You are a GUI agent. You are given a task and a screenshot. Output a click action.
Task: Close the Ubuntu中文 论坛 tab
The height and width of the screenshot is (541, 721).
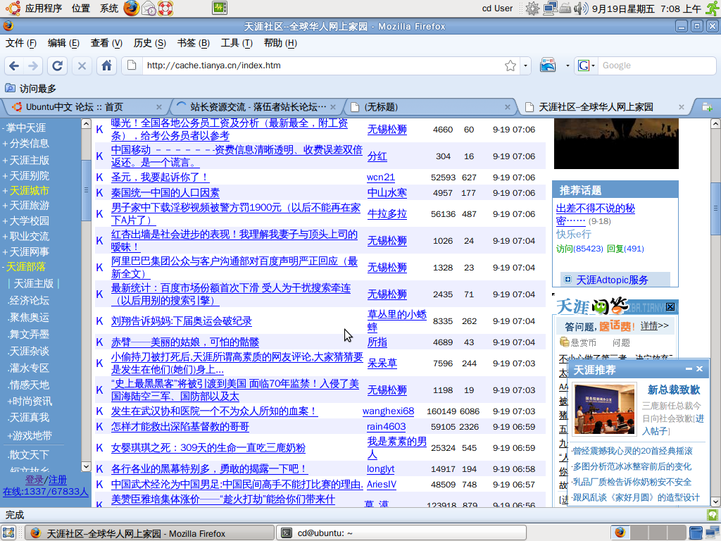click(158, 107)
